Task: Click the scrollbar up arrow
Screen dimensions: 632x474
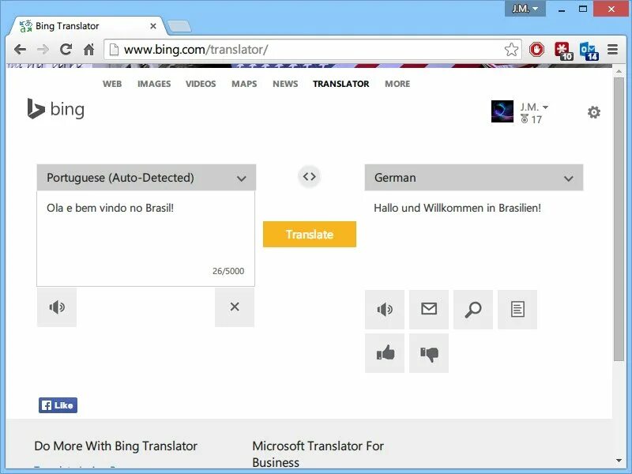Action: point(619,72)
